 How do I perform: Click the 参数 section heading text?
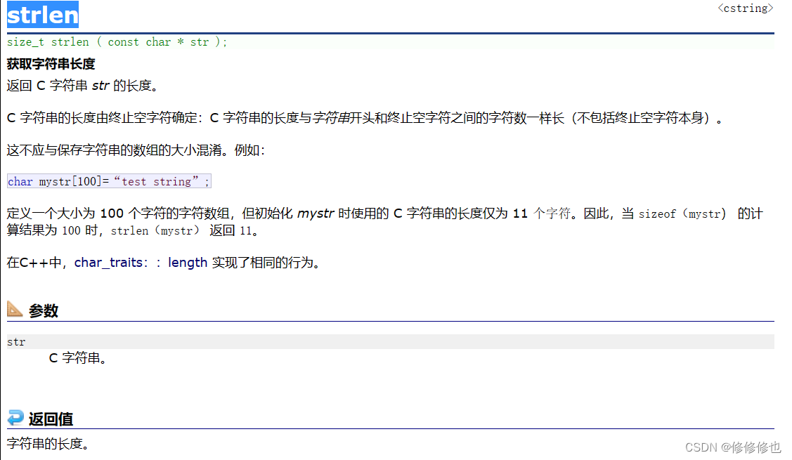click(x=45, y=310)
